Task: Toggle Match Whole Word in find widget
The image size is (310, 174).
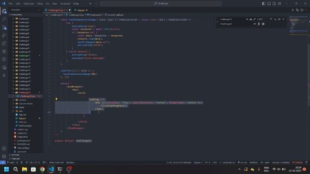Action: coord(251,19)
